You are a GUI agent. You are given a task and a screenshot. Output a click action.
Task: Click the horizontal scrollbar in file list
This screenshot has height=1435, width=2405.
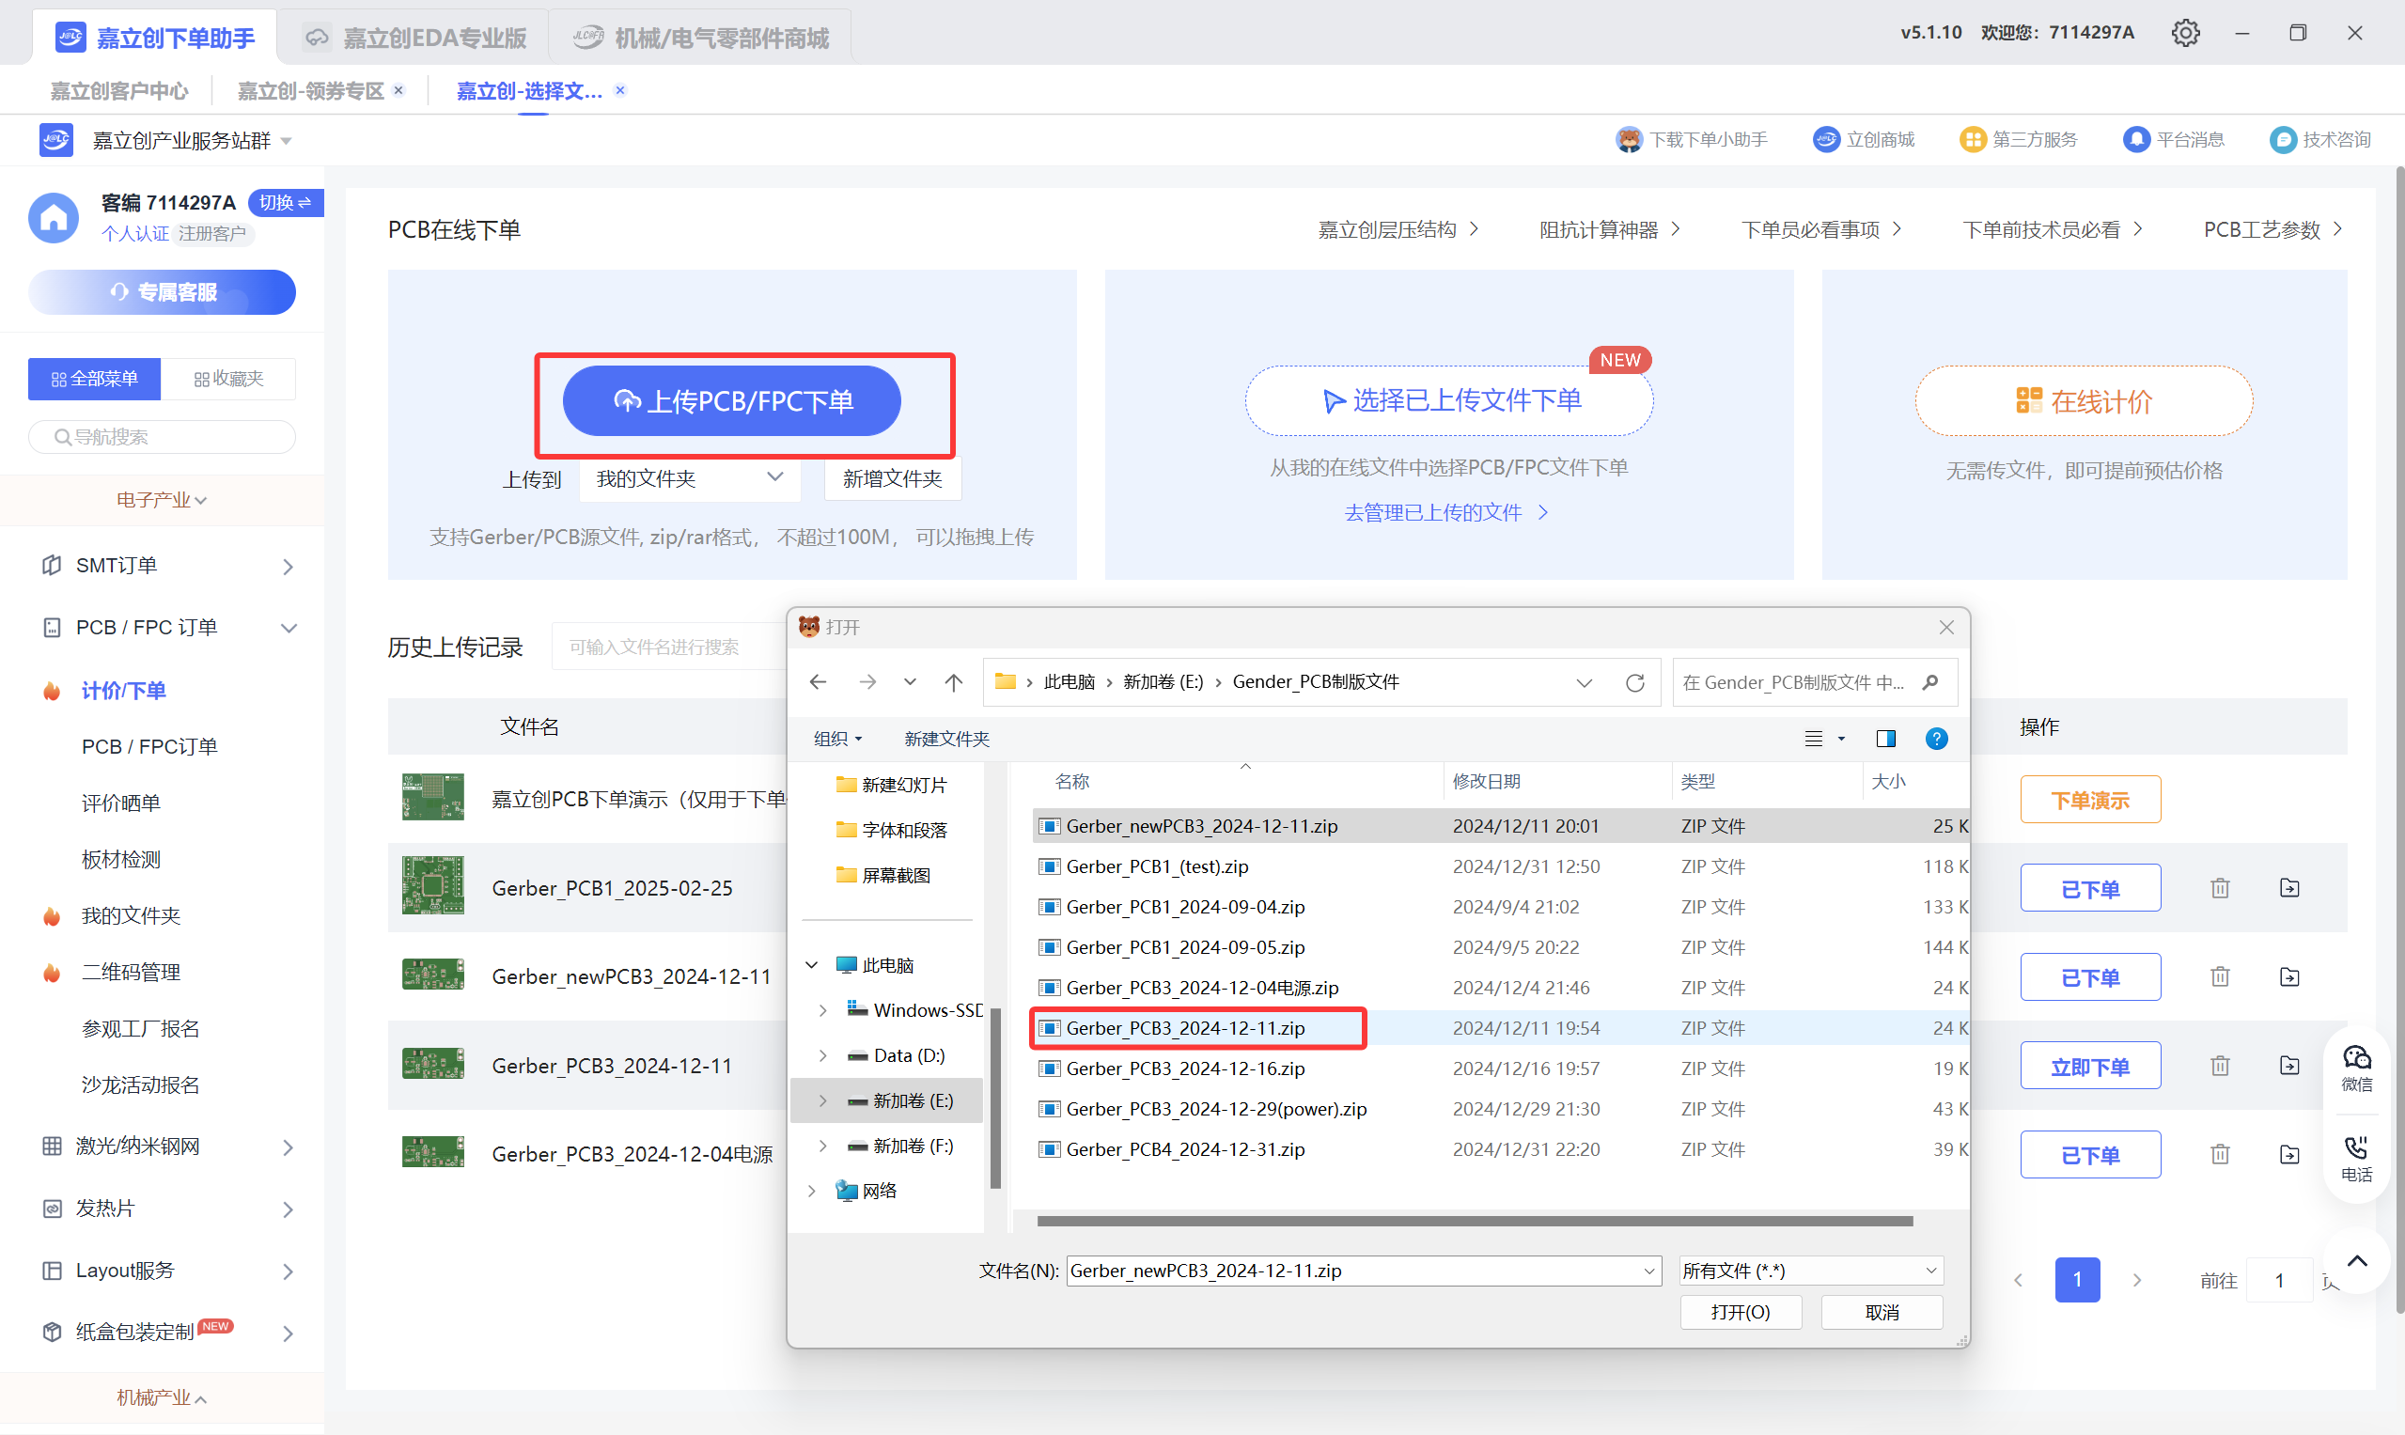pos(1475,1222)
